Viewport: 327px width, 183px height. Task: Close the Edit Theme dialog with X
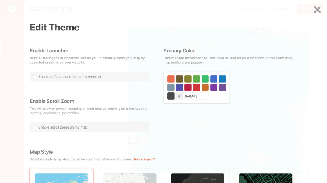(x=317, y=9)
